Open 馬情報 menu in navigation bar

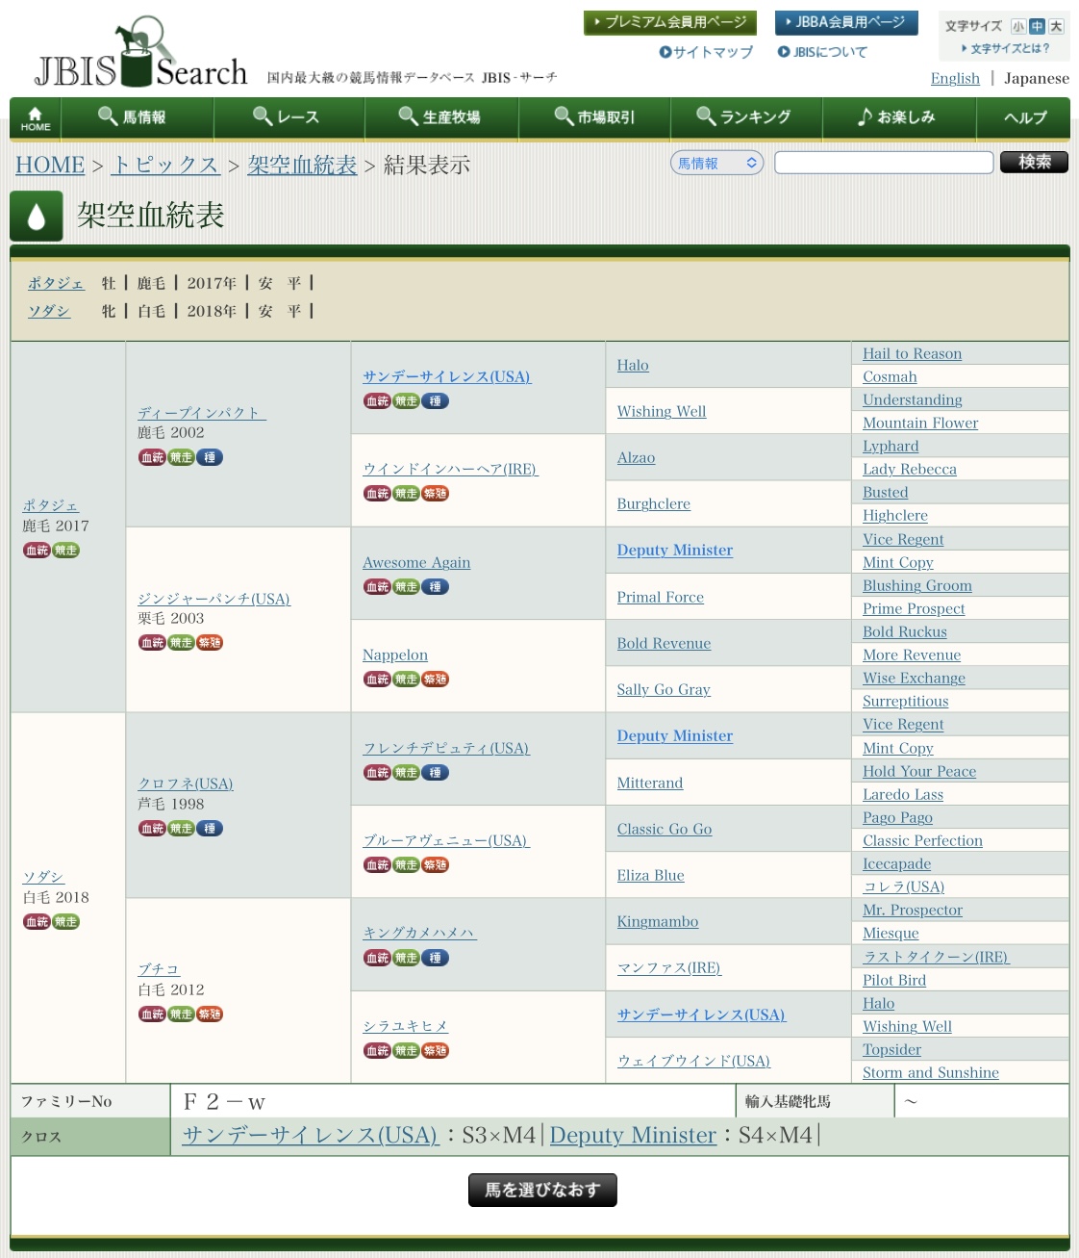coord(137,117)
